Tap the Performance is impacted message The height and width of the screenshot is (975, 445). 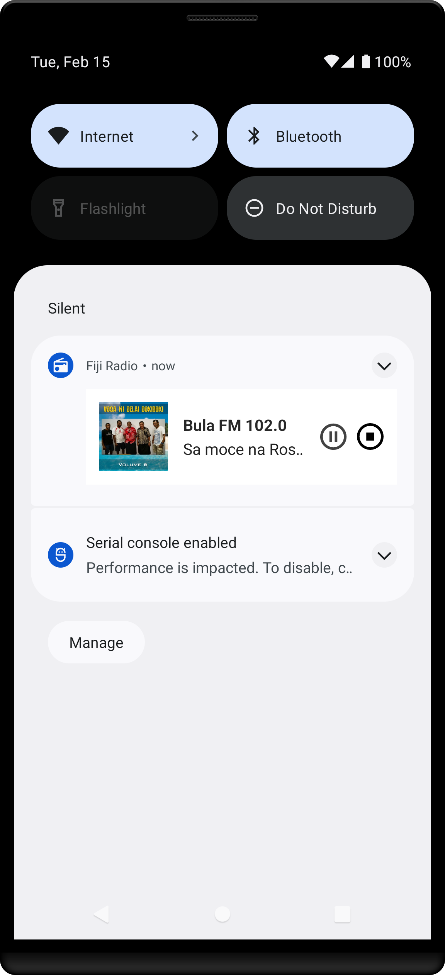point(219,568)
